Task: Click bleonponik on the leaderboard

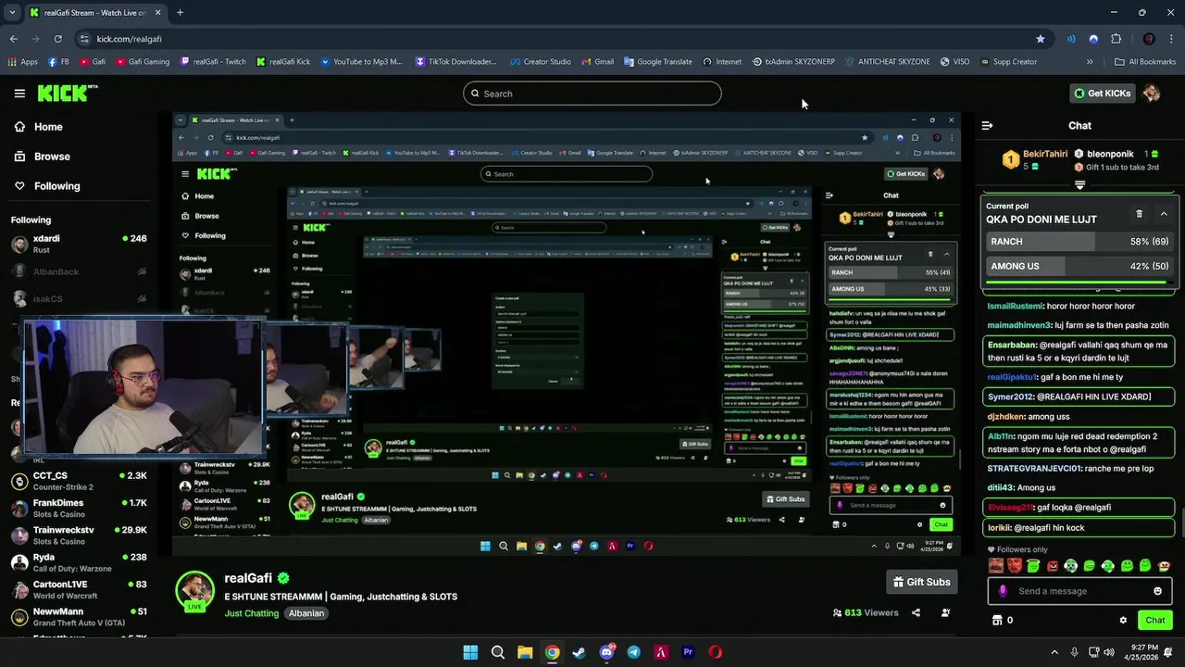Action: [1110, 154]
